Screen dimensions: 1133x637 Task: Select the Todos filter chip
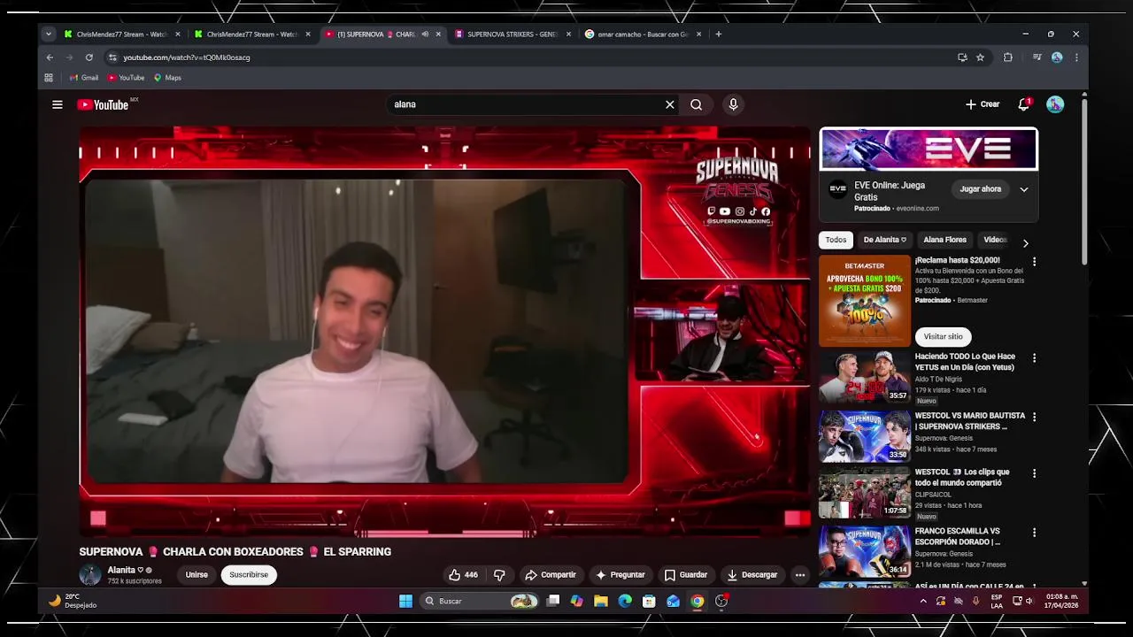pyautogui.click(x=836, y=240)
